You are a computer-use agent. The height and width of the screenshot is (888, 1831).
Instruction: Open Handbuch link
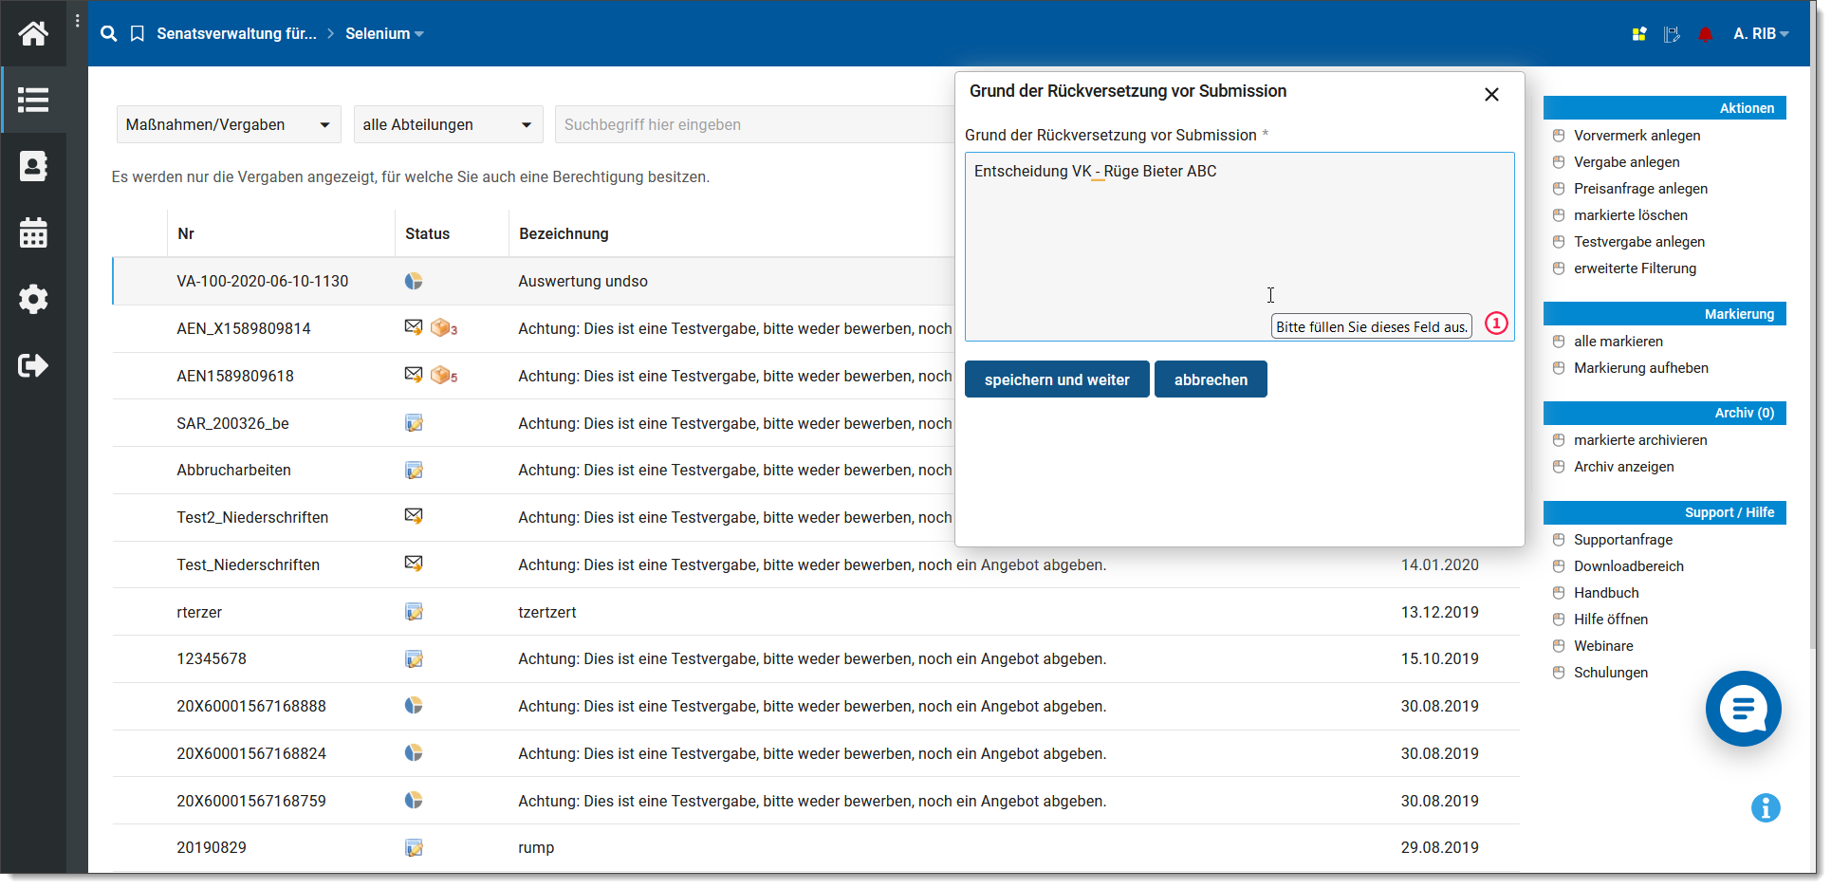(x=1606, y=593)
